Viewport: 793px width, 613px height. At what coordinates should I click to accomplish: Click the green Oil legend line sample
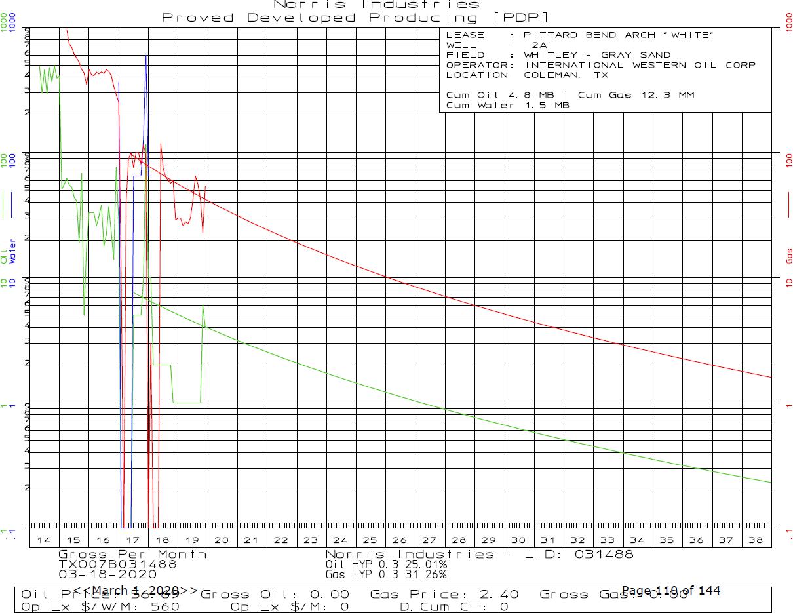(x=5, y=205)
